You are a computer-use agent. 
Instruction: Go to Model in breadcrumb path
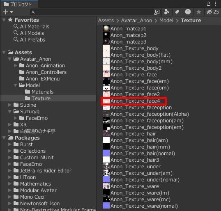166,21
